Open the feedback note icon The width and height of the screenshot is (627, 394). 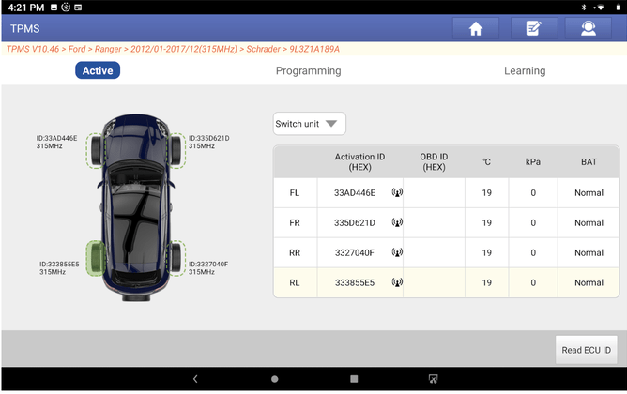click(533, 28)
